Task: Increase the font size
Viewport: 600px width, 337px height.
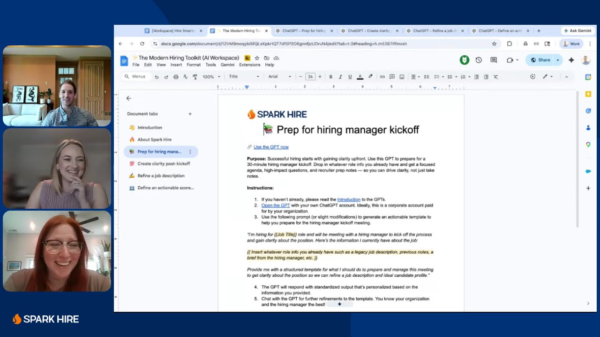Action: pyautogui.click(x=320, y=77)
